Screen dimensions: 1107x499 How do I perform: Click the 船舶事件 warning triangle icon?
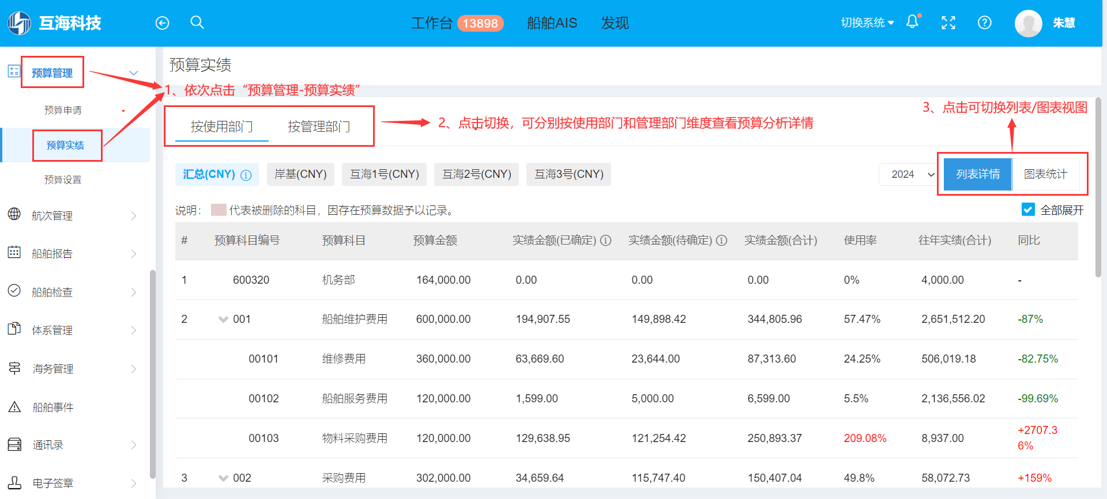click(x=14, y=407)
